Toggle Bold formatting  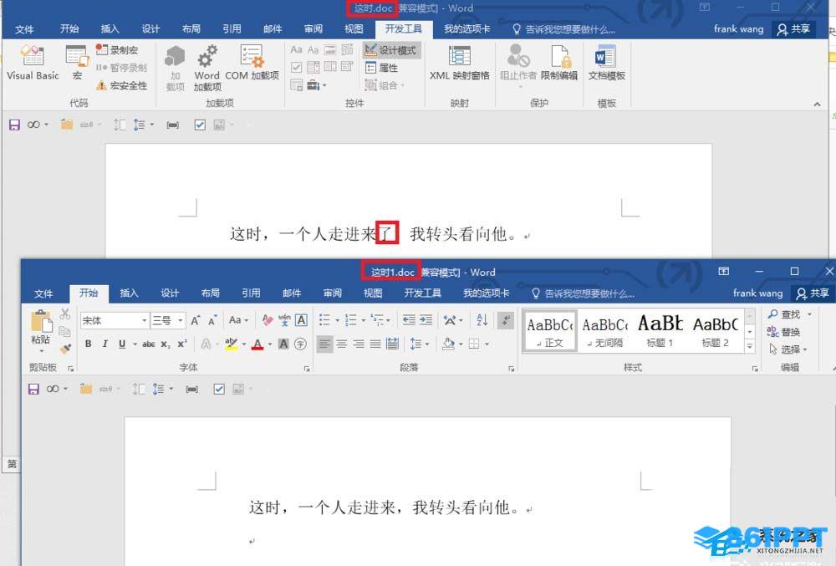[x=88, y=344]
